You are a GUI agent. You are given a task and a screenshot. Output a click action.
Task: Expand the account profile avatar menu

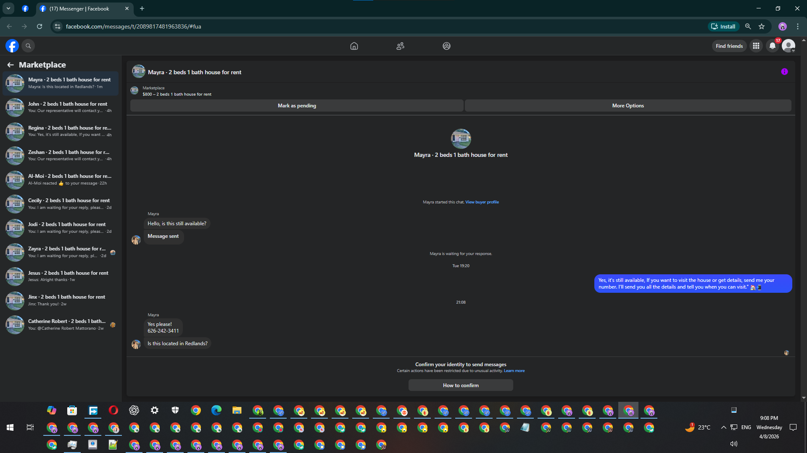789,46
